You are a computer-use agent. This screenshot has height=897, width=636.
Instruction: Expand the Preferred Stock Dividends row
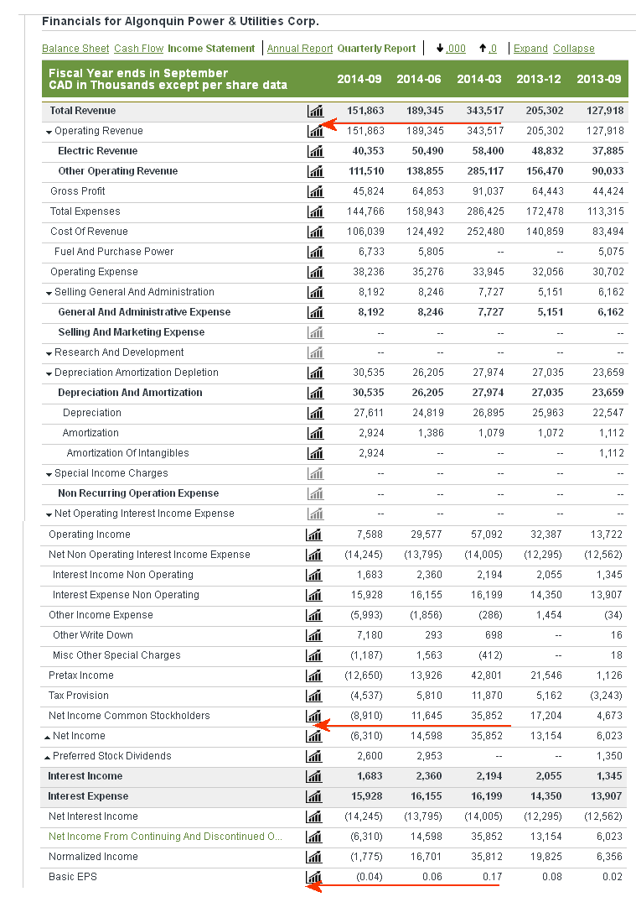pyautogui.click(x=48, y=757)
